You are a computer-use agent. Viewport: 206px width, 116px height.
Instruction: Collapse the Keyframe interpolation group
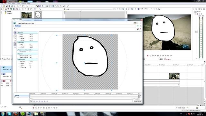pos(17,50)
